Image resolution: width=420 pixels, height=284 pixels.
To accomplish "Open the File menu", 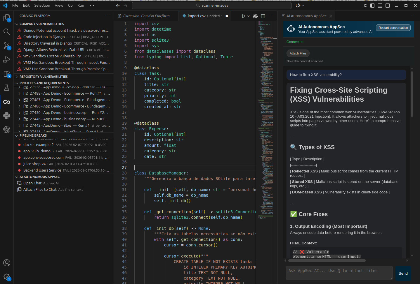I will 15,6.
